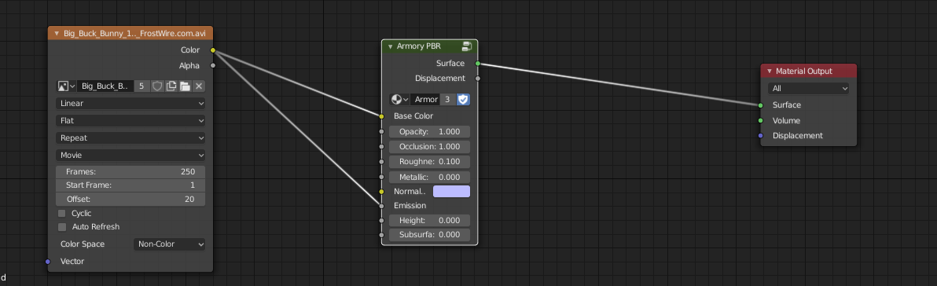
Task: Click the Vector input socket
Action: pyautogui.click(x=48, y=262)
